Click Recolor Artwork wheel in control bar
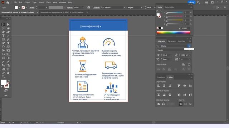Screen dimensions: 229x128 click(88, 7)
